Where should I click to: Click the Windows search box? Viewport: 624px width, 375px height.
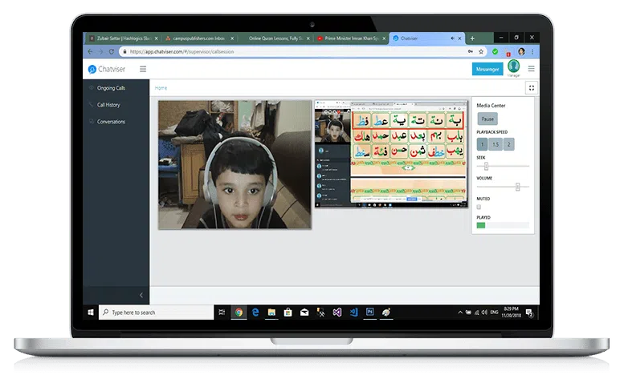click(157, 312)
